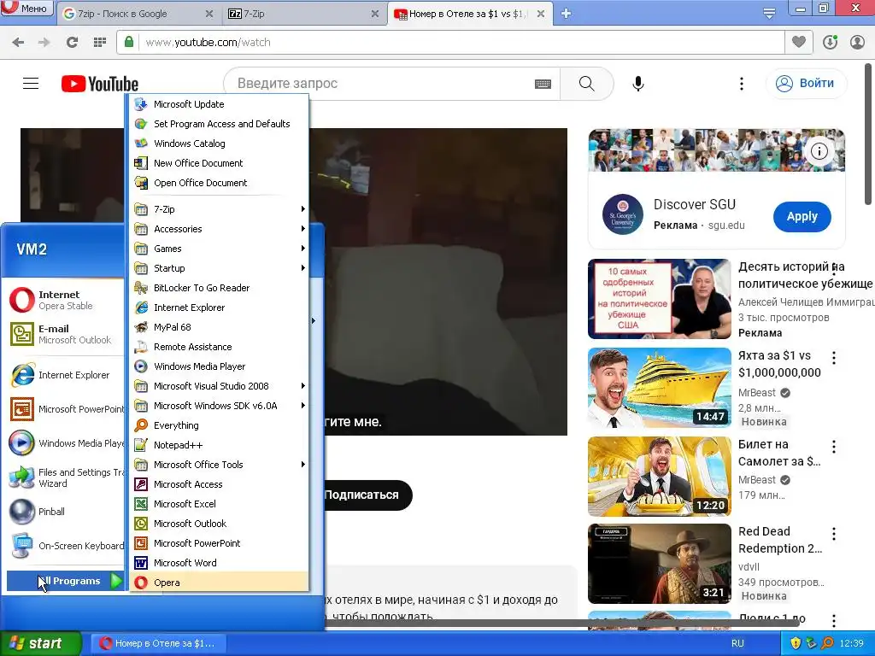Expand the 7-Zip submenu
The width and height of the screenshot is (875, 656).
click(x=220, y=209)
